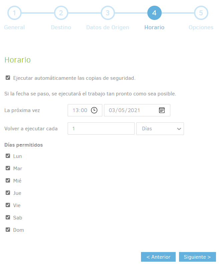This screenshot has height=264, width=224.
Task: Uncheck the Dom day checkbox
Action: pyautogui.click(x=8, y=229)
